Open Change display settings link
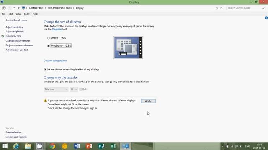 [x=18, y=41]
